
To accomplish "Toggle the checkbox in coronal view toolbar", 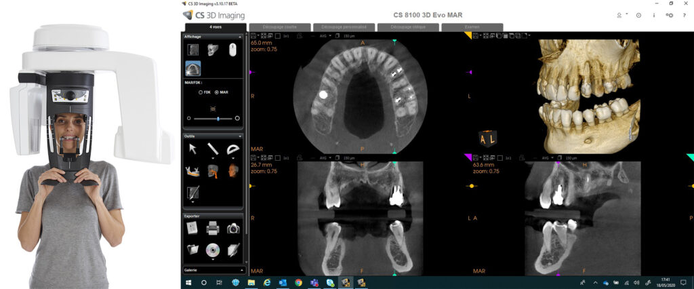I will coord(277,158).
